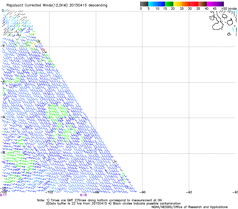Click the longitude label '-96'
The height and width of the screenshot is (209, 238).
point(142,192)
